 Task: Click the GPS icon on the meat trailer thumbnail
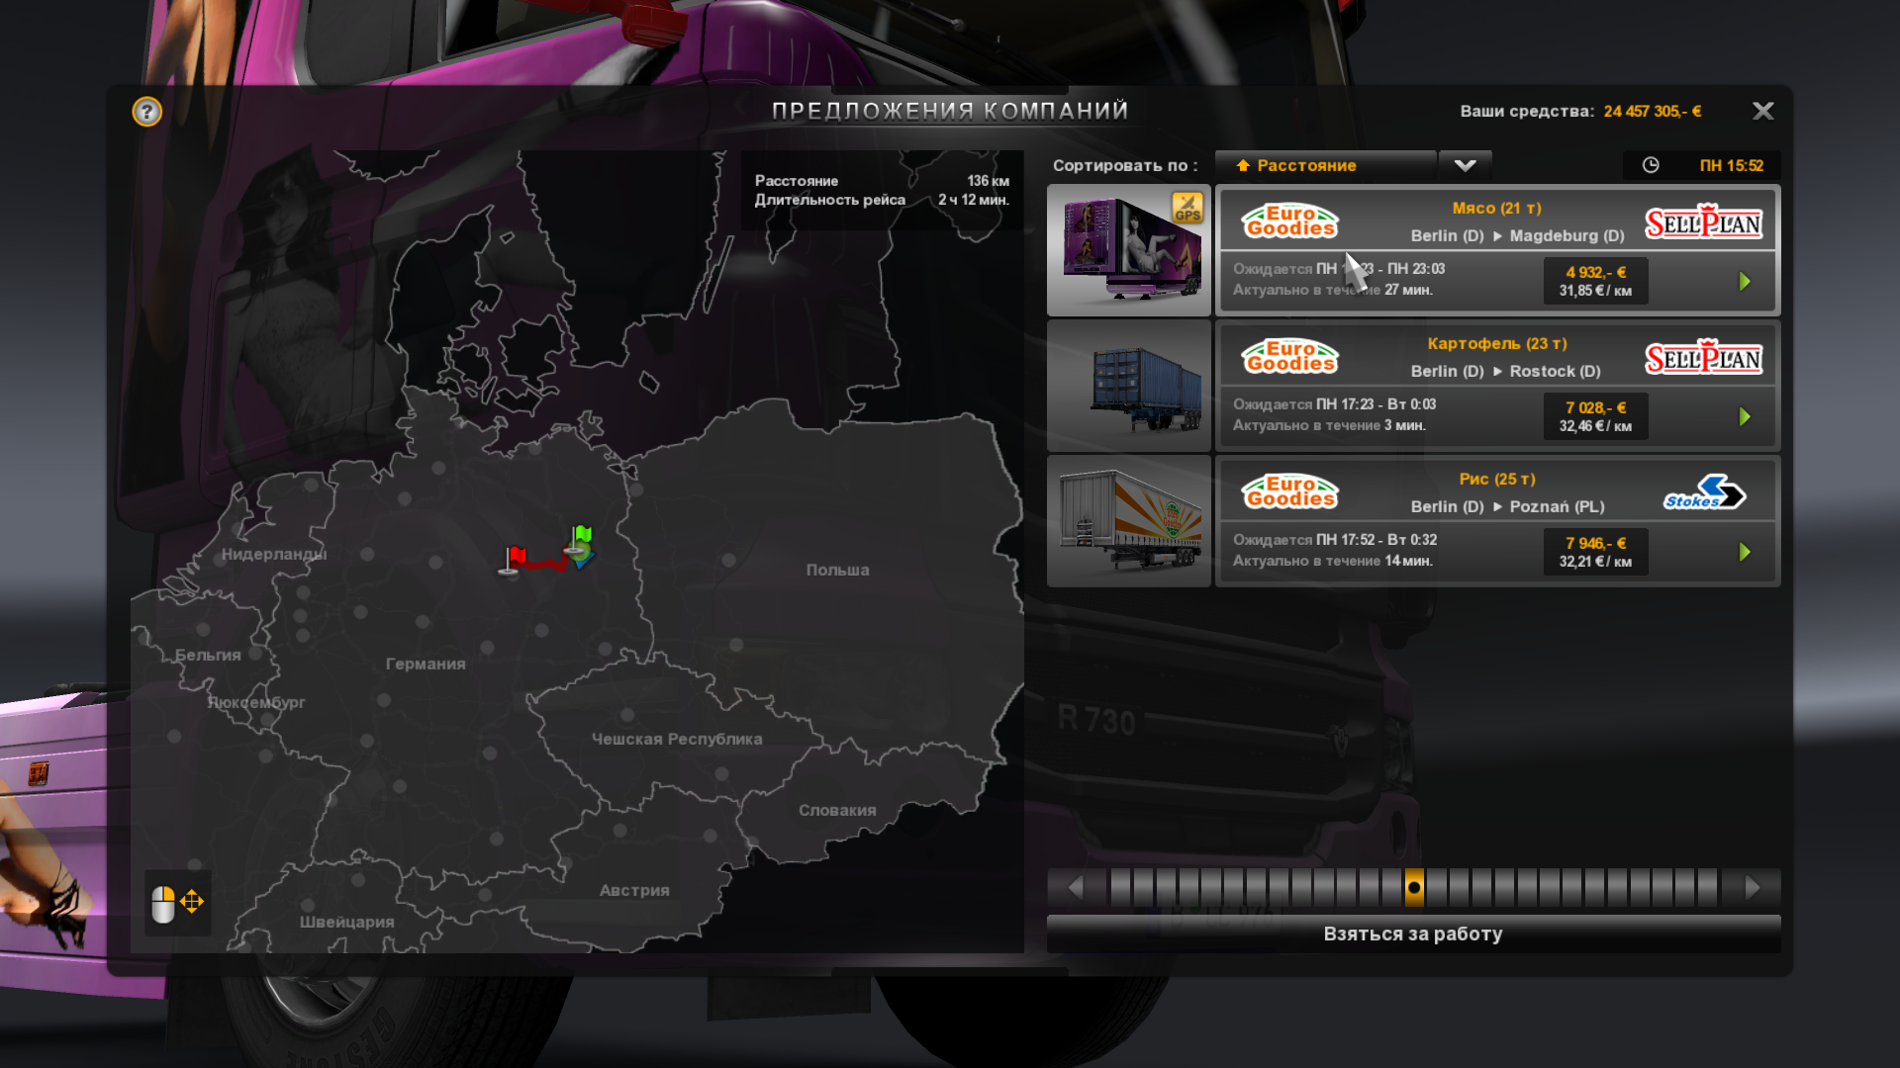1187,208
